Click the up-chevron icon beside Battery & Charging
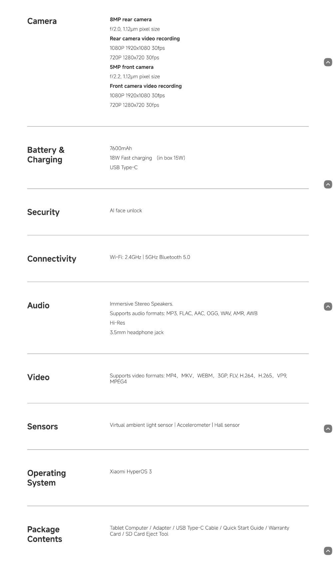Viewport: 333px width, 565px height. coord(328,184)
